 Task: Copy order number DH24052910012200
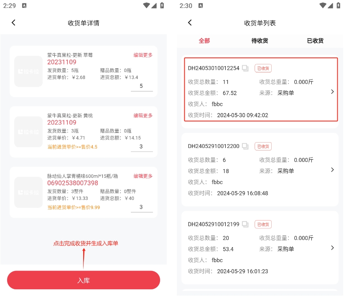[245, 146]
